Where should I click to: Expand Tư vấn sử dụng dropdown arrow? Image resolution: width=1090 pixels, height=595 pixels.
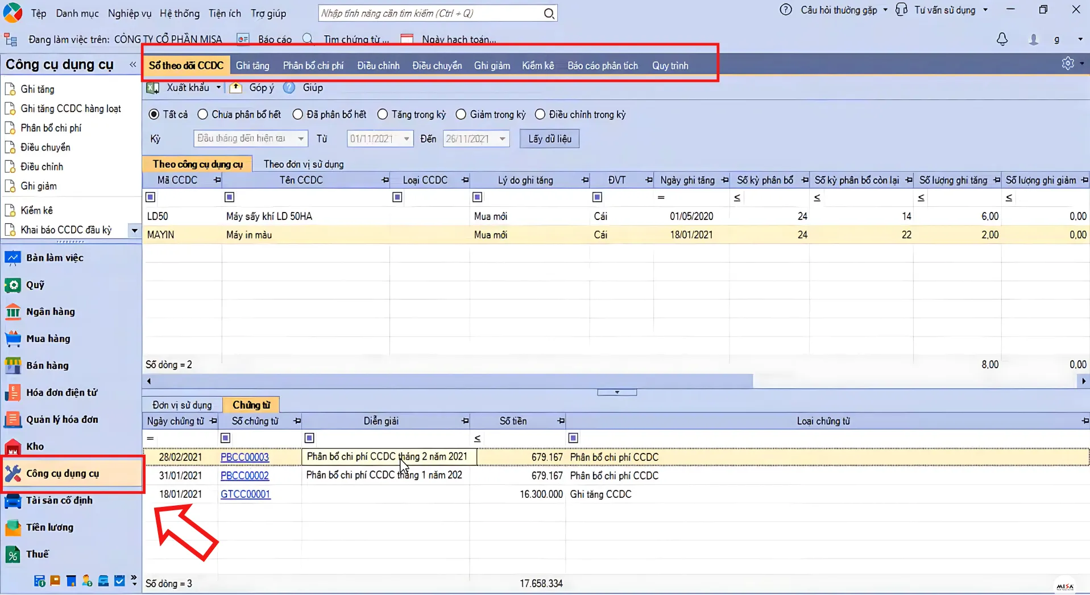click(x=985, y=10)
